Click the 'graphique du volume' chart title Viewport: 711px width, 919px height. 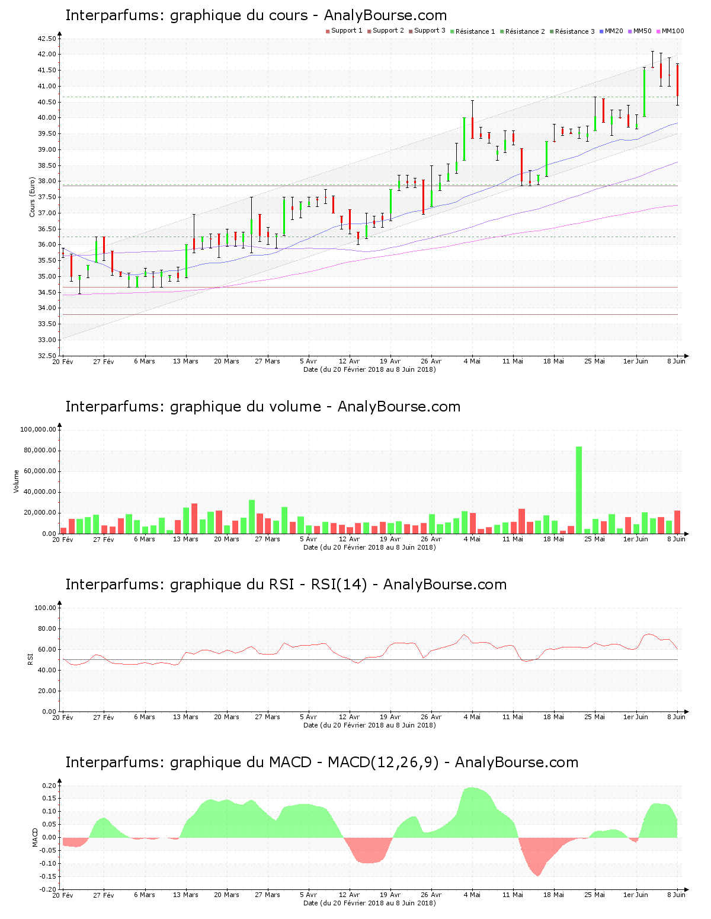263,407
